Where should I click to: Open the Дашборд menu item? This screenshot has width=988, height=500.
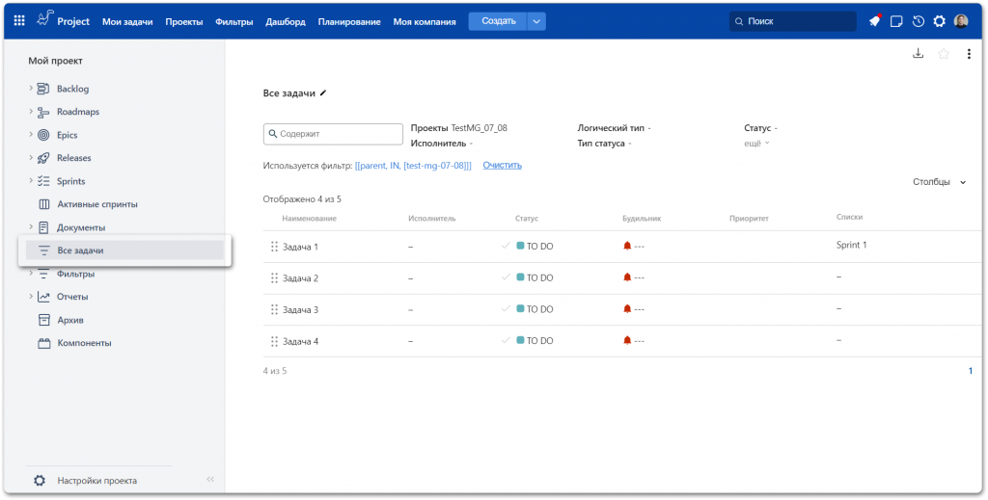[x=286, y=21]
